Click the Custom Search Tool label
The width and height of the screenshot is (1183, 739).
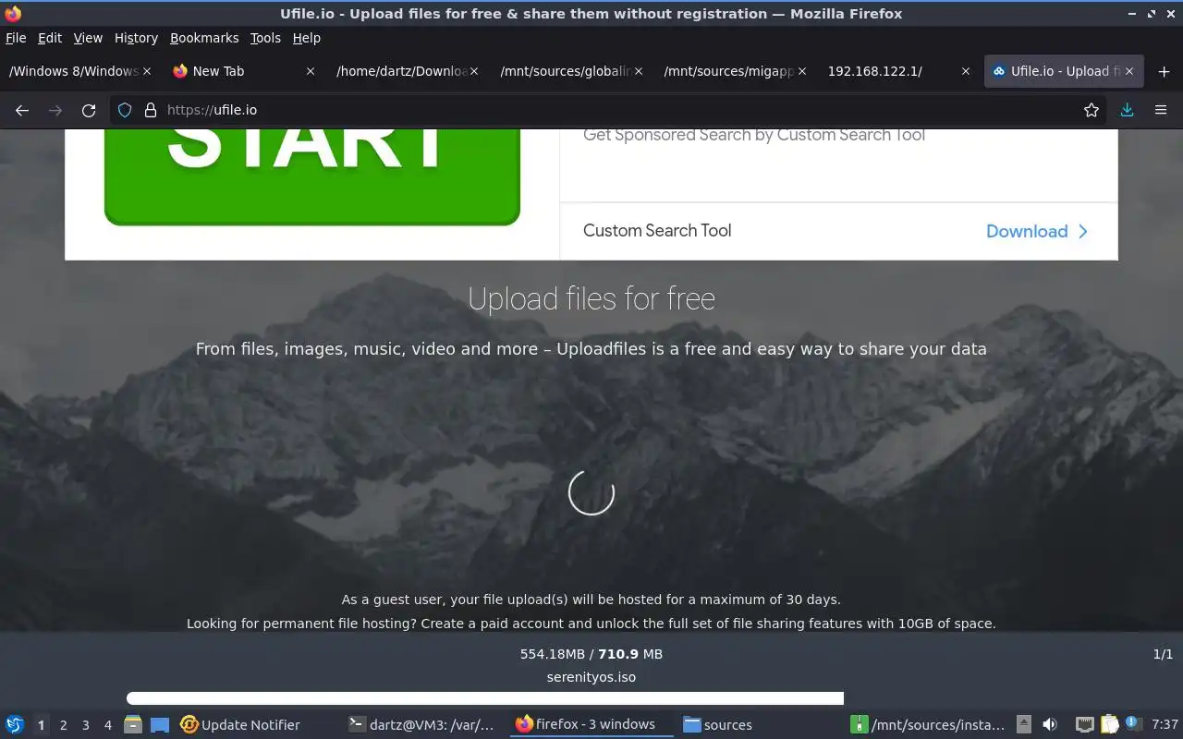[x=657, y=231]
